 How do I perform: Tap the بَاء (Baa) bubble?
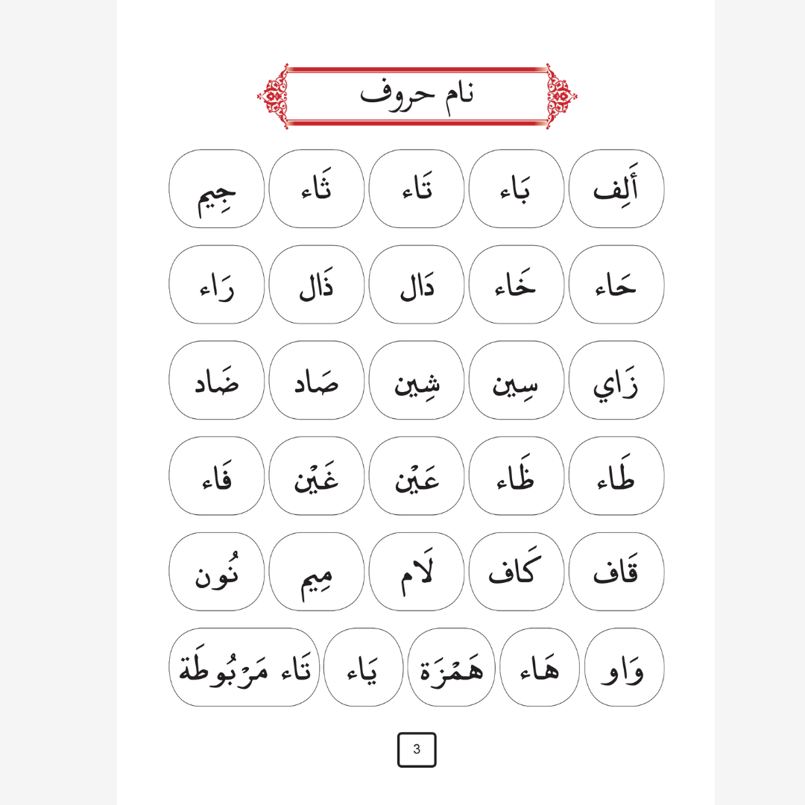(x=517, y=189)
